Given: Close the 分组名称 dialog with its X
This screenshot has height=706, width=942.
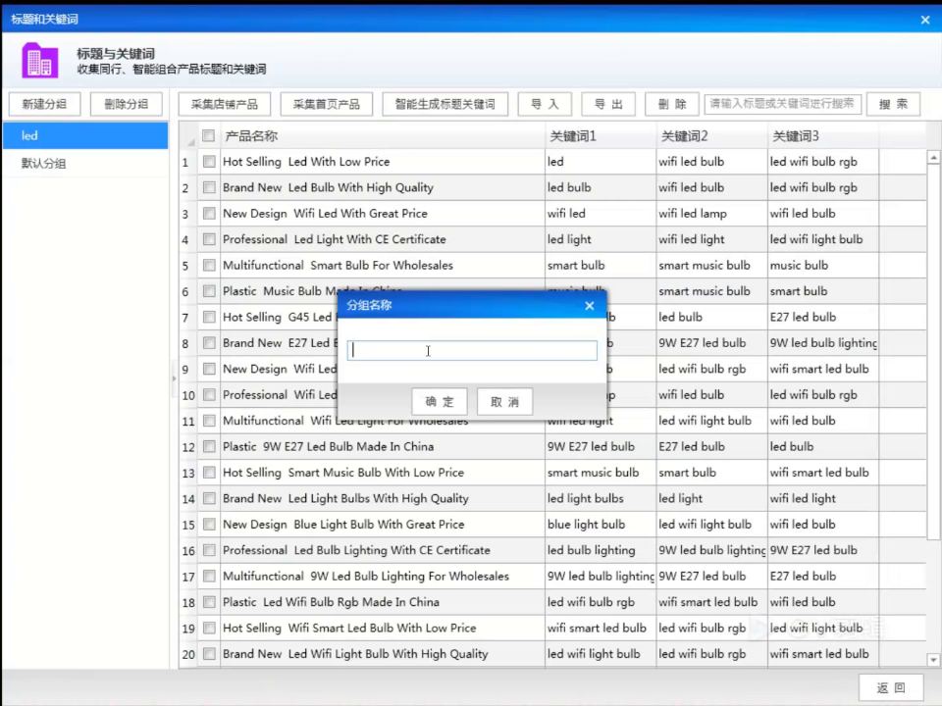Looking at the screenshot, I should click(x=590, y=306).
